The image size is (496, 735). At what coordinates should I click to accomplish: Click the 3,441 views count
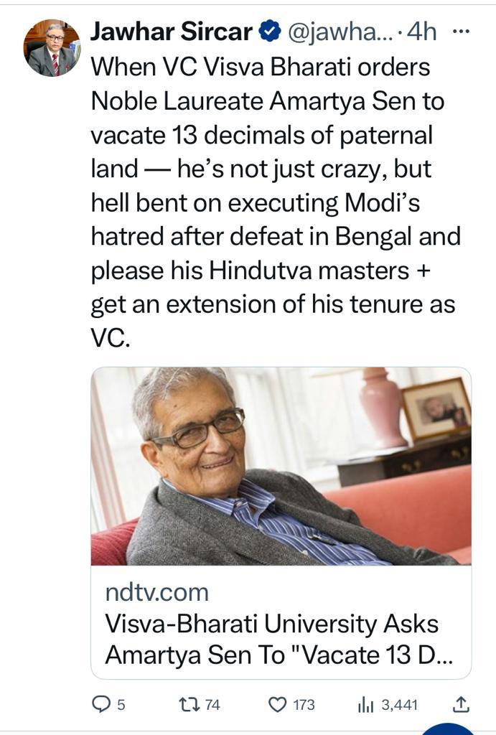click(400, 705)
